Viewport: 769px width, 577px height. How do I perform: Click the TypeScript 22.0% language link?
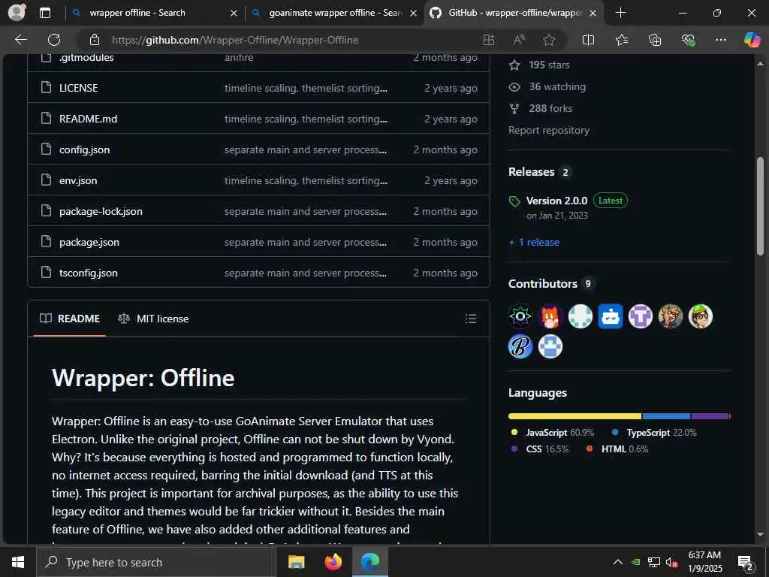pyautogui.click(x=654, y=433)
